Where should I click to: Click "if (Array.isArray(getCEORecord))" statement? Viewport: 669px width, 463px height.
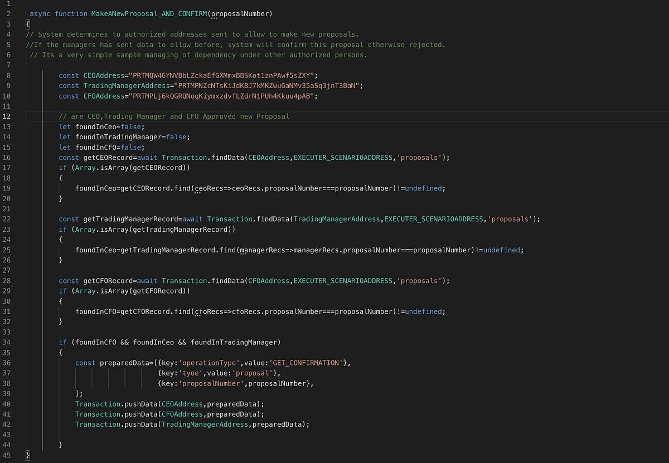124,168
